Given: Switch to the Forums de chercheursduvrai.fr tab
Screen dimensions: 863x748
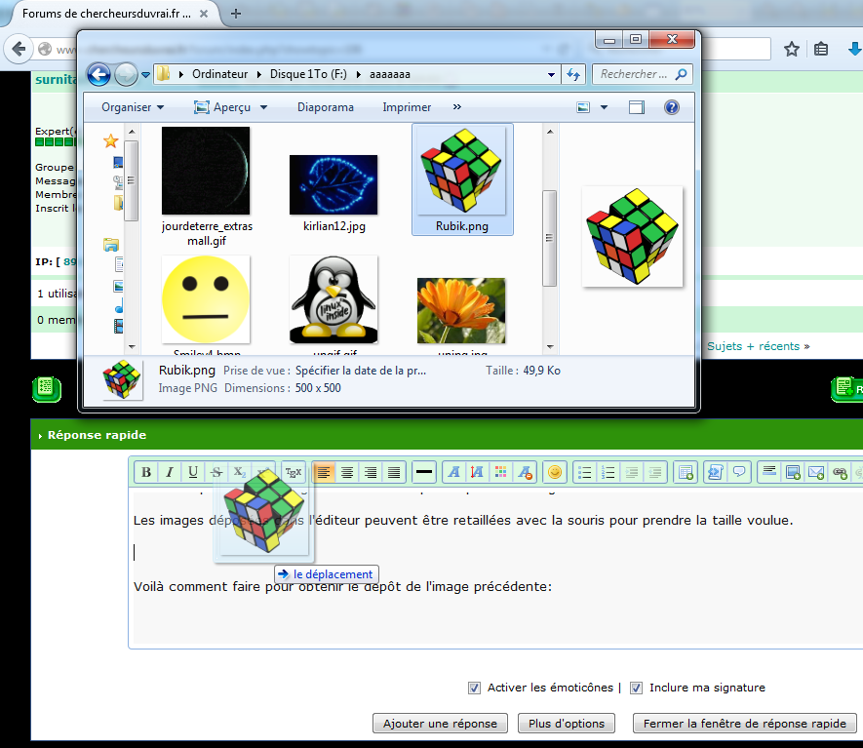Looking at the screenshot, I should coord(106,14).
